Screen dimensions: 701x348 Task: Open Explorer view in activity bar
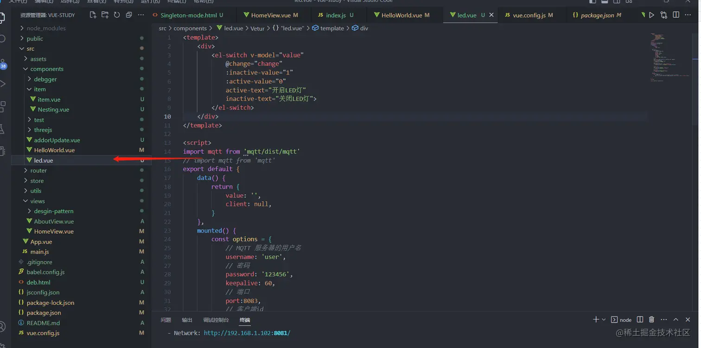(x=2, y=19)
